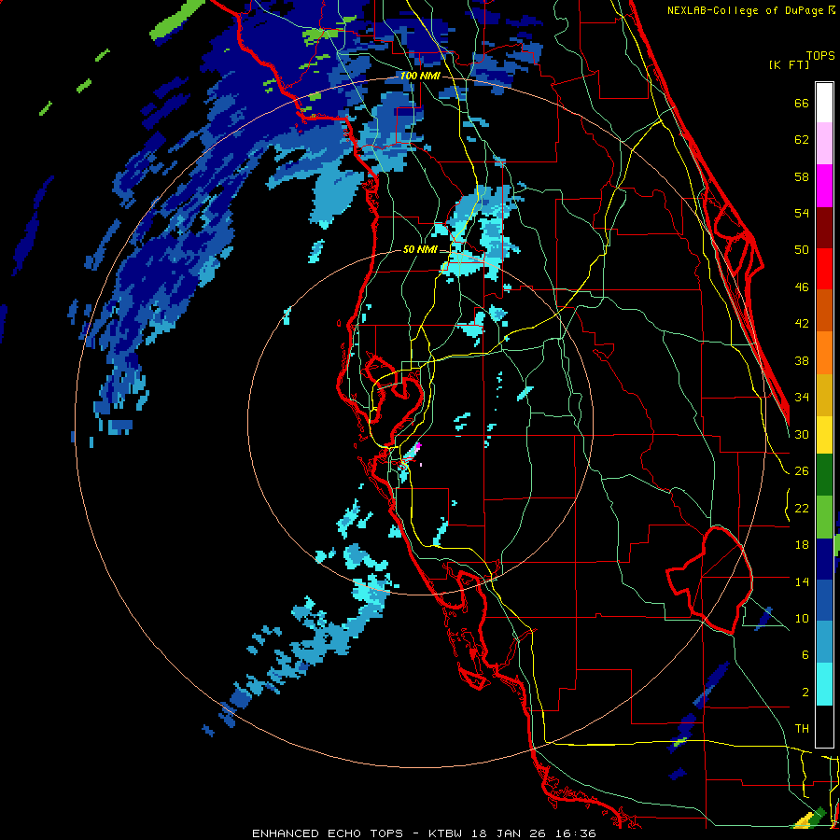Click the legend value 18
Image resolution: width=840 pixels, height=840 pixels.
[x=802, y=545]
